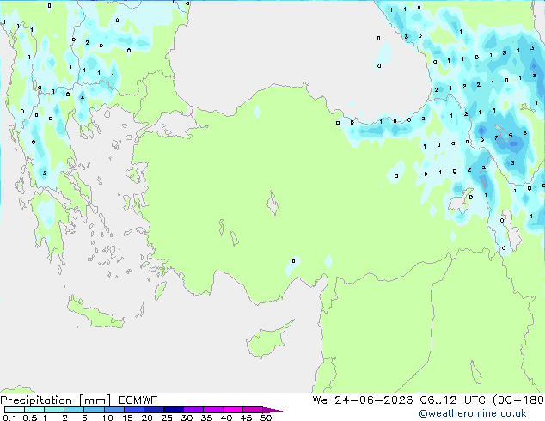Viewport: 545px width, 421px height.
Task: Click the legend label '0.1'
Action: tap(9, 418)
